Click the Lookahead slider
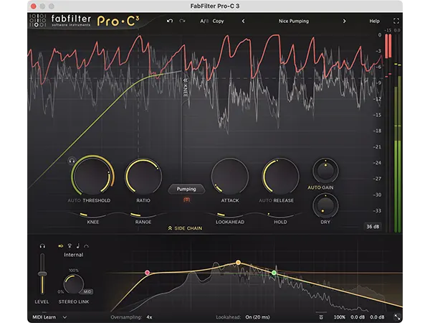 click(230, 215)
